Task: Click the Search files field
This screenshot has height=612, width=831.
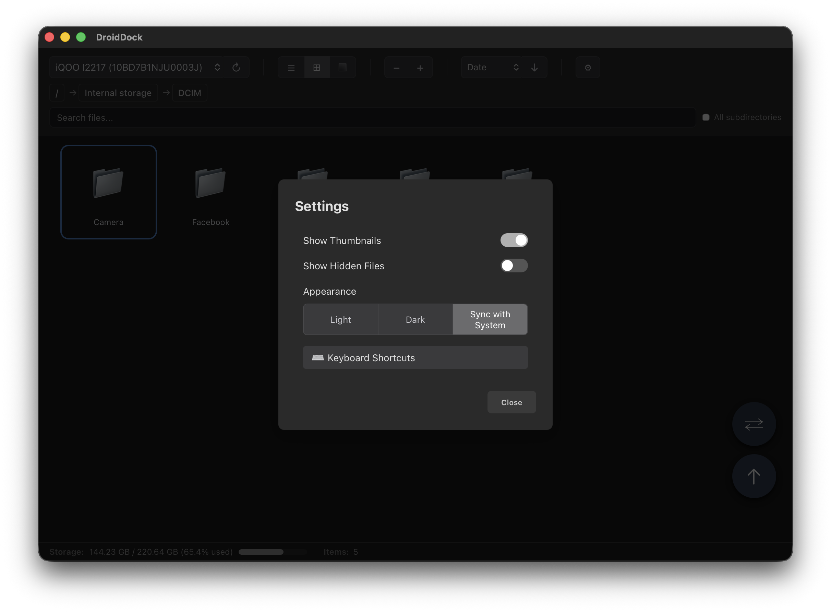Action: [x=372, y=118]
